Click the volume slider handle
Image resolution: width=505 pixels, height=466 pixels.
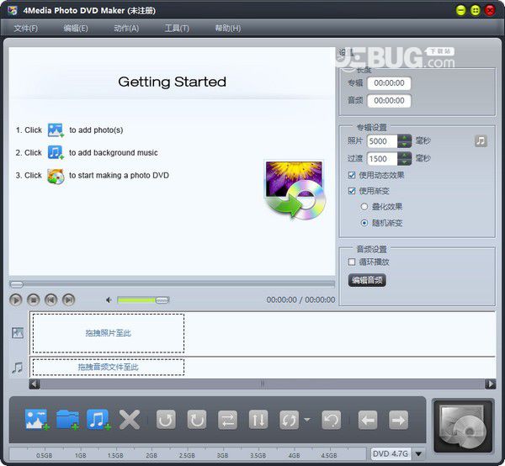[x=162, y=300]
